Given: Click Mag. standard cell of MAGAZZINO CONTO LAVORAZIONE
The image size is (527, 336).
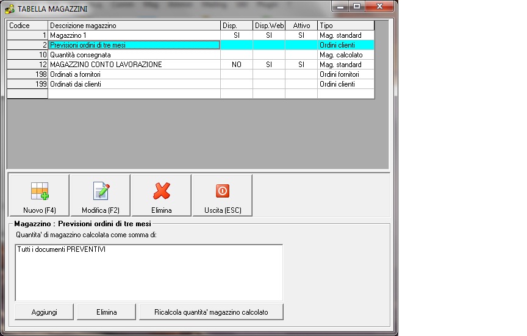Looking at the screenshot, I should pyautogui.click(x=346, y=65).
